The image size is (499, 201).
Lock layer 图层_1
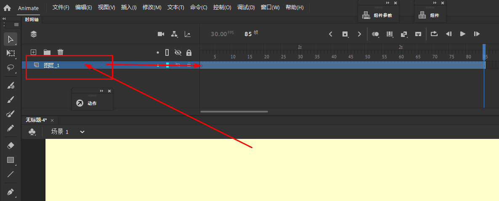click(189, 65)
